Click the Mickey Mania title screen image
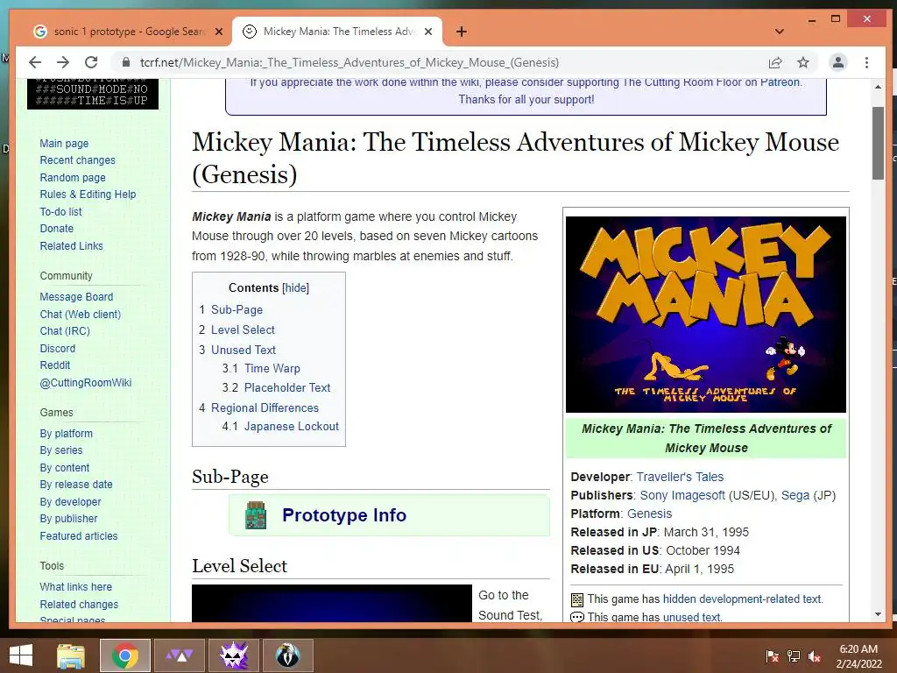The width and height of the screenshot is (897, 673). 706,315
